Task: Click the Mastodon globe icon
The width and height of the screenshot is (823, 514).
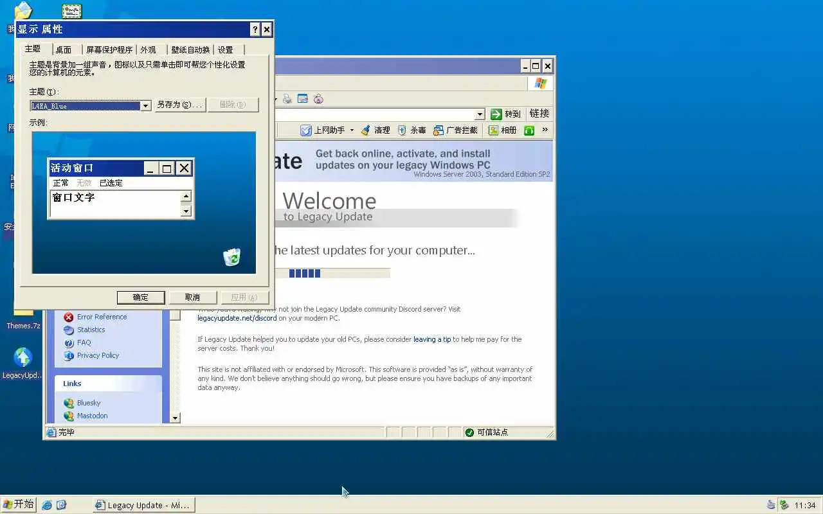Action: coord(69,416)
